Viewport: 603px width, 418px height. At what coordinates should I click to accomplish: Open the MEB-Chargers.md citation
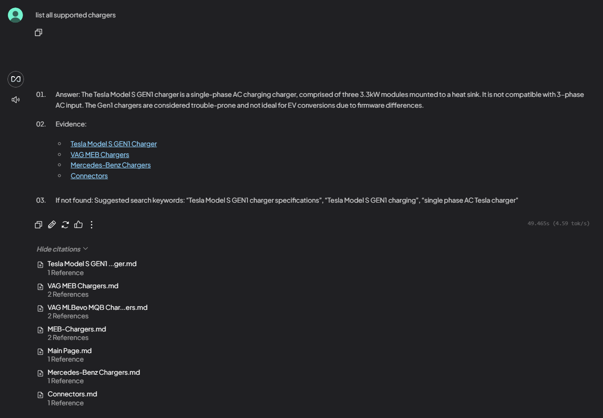[77, 329]
